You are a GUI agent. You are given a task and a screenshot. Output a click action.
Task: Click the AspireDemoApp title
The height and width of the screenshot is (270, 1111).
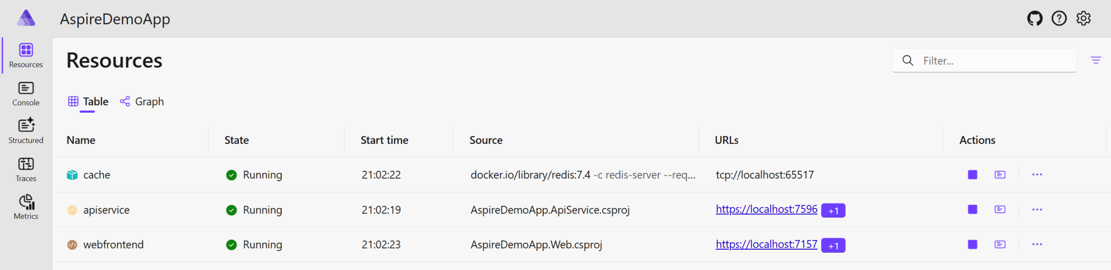[115, 19]
